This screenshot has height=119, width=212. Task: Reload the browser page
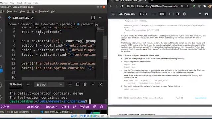coord(122,6)
